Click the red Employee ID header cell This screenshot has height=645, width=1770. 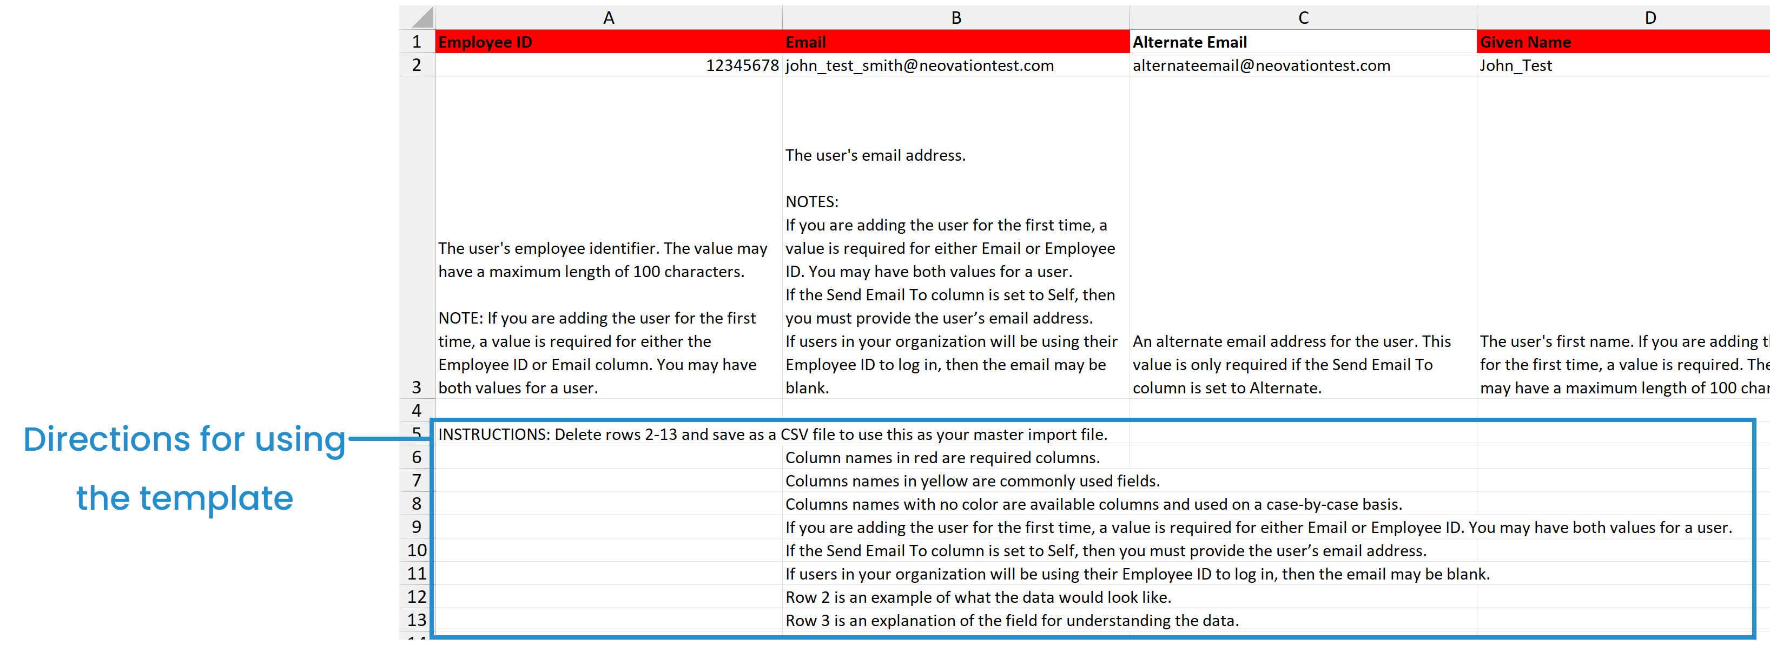pyautogui.click(x=608, y=41)
